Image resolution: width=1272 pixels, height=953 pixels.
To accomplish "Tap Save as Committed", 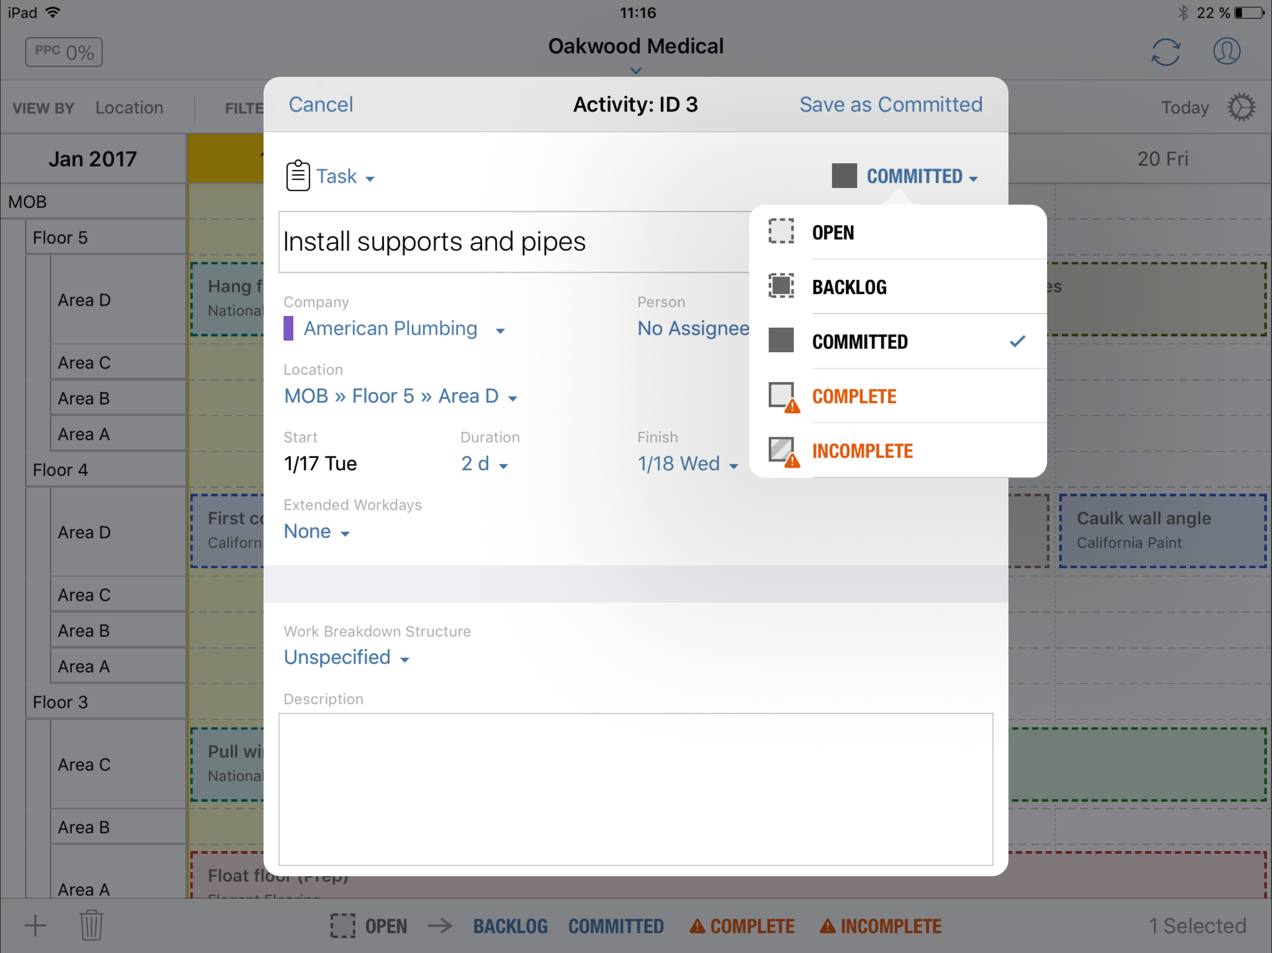I will tap(891, 105).
